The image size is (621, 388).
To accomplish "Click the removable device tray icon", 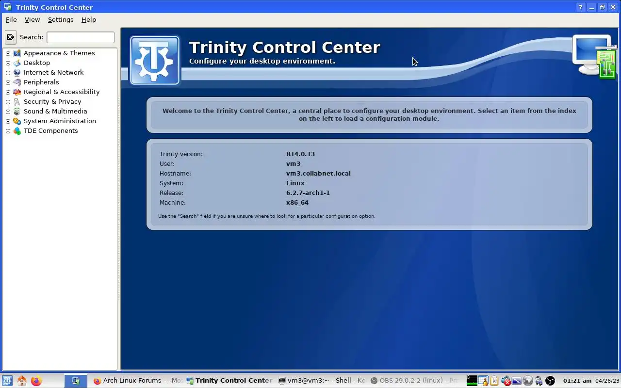I will (x=539, y=381).
